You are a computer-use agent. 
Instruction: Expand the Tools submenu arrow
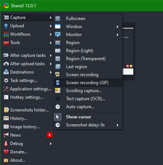coord(51,43)
